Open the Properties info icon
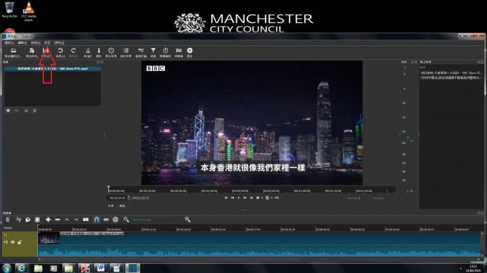Image resolution: width=487 pixels, height=273 pixels. coord(99,51)
